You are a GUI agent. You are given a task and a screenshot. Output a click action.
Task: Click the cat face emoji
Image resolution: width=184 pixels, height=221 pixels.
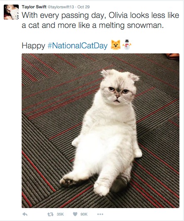point(116,45)
